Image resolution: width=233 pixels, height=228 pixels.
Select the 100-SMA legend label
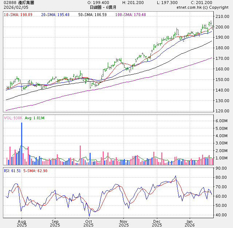tap(130, 15)
